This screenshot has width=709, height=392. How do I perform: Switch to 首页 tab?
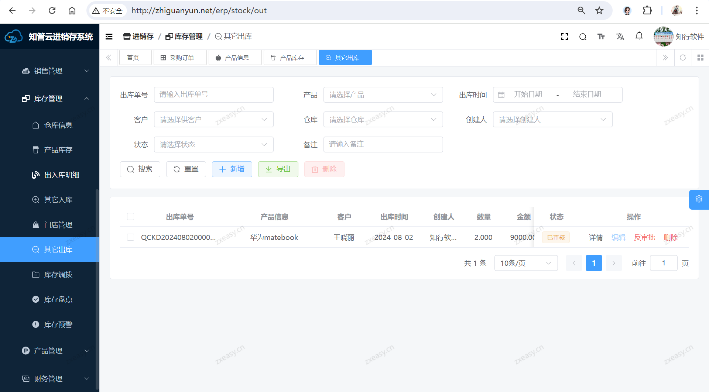pos(135,58)
